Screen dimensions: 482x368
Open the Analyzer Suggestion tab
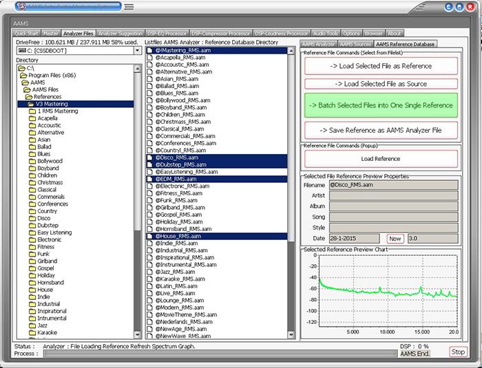(120, 33)
